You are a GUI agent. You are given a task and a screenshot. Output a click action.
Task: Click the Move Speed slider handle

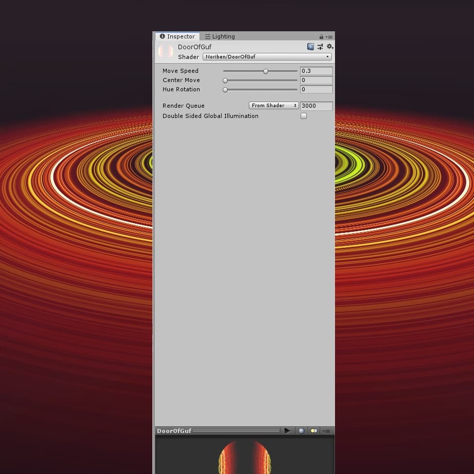click(266, 71)
